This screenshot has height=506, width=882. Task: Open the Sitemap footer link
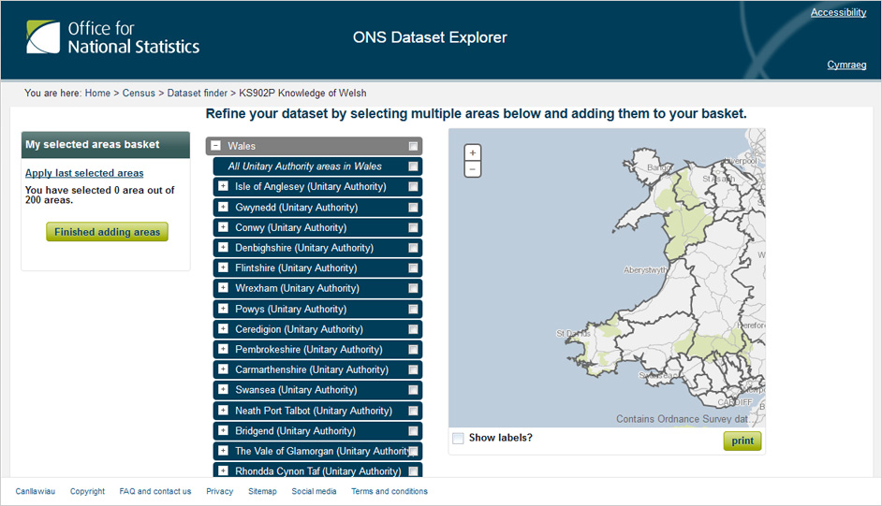tap(263, 491)
